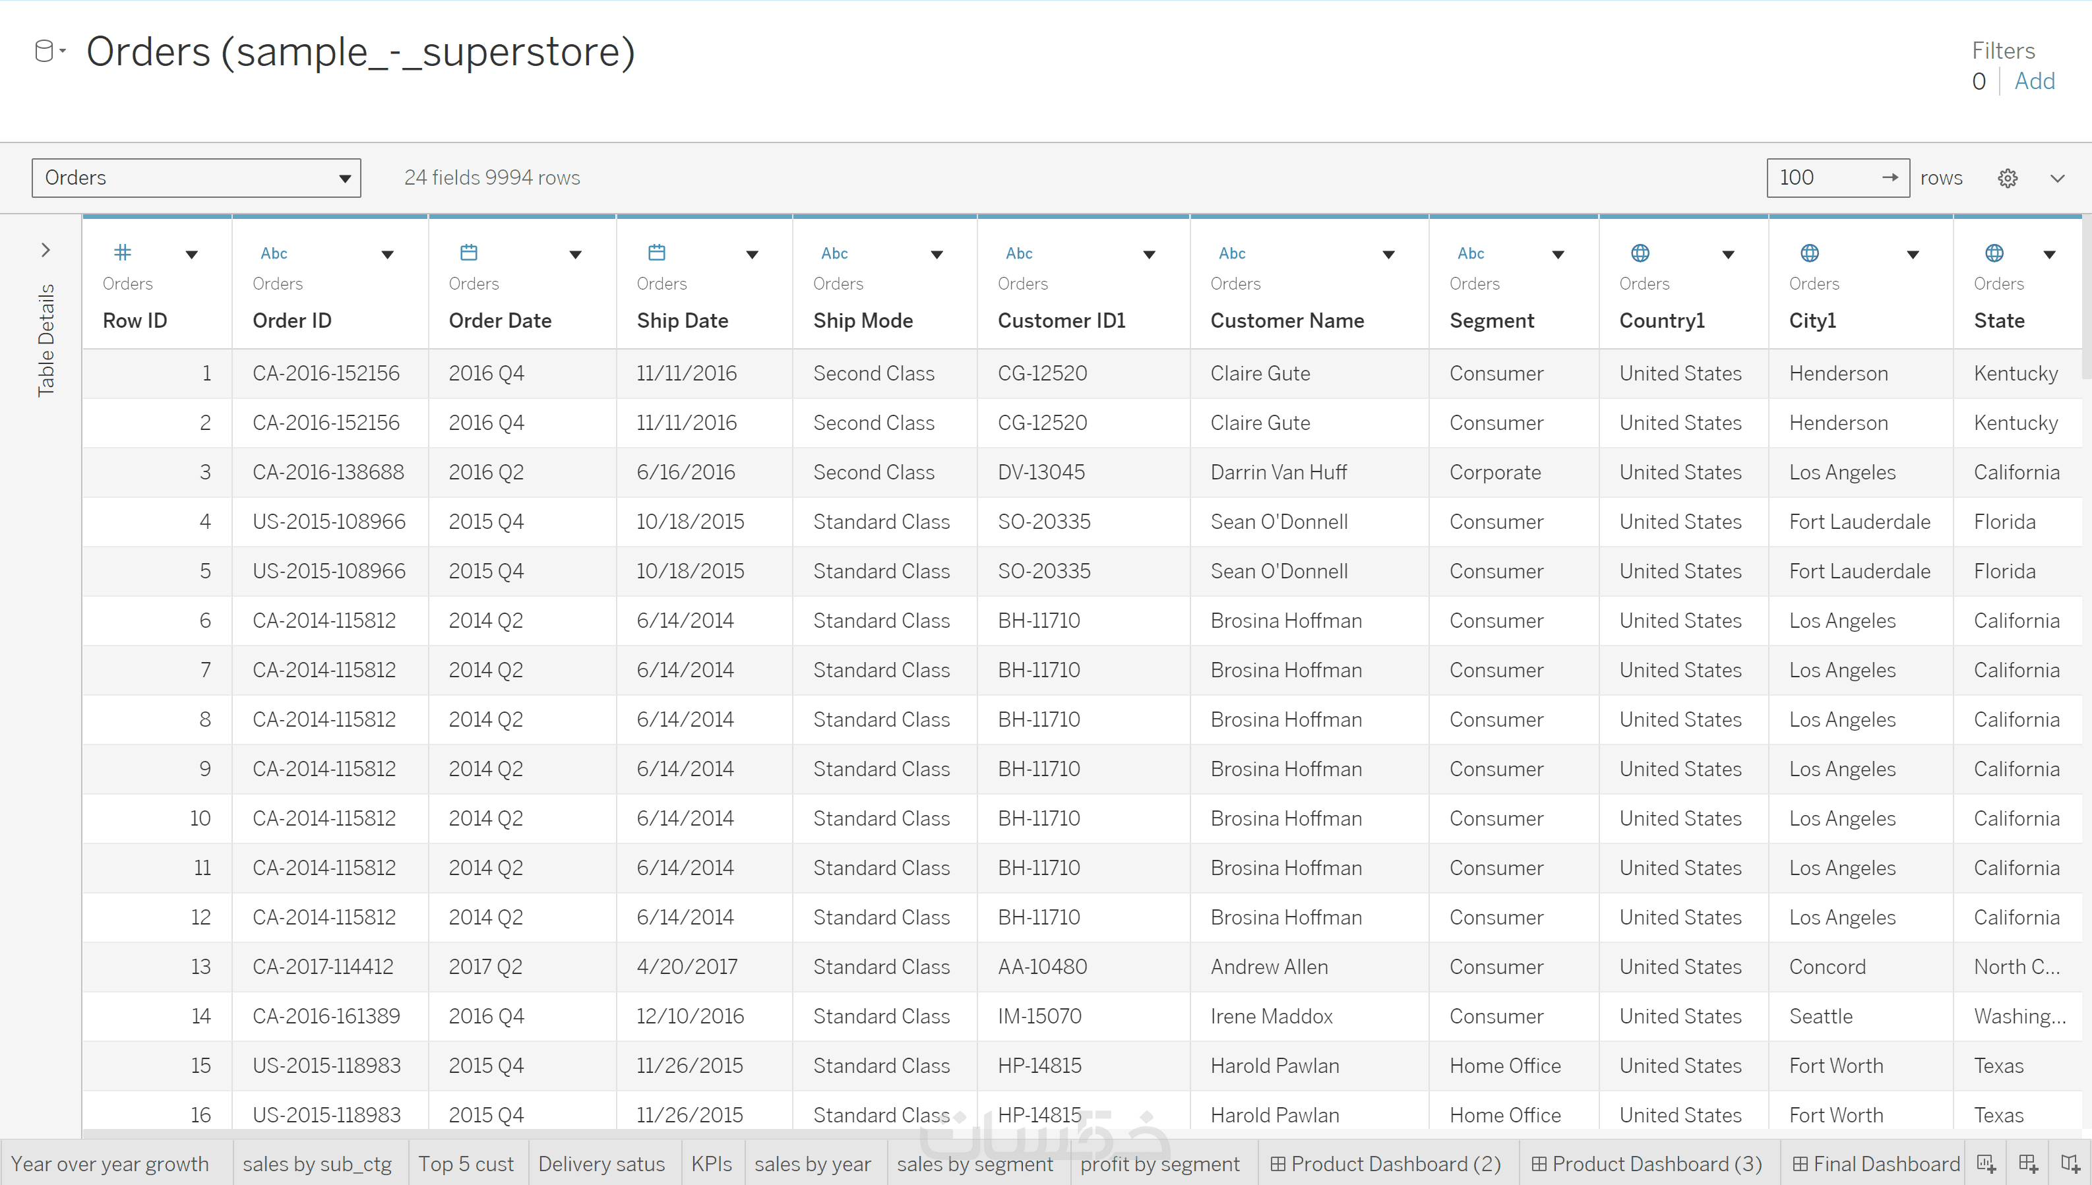The height and width of the screenshot is (1185, 2092).
Task: Click the New Dashboard icon
Action: click(2029, 1164)
